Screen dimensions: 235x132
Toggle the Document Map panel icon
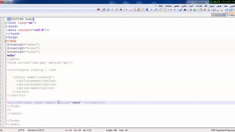tap(139, 10)
